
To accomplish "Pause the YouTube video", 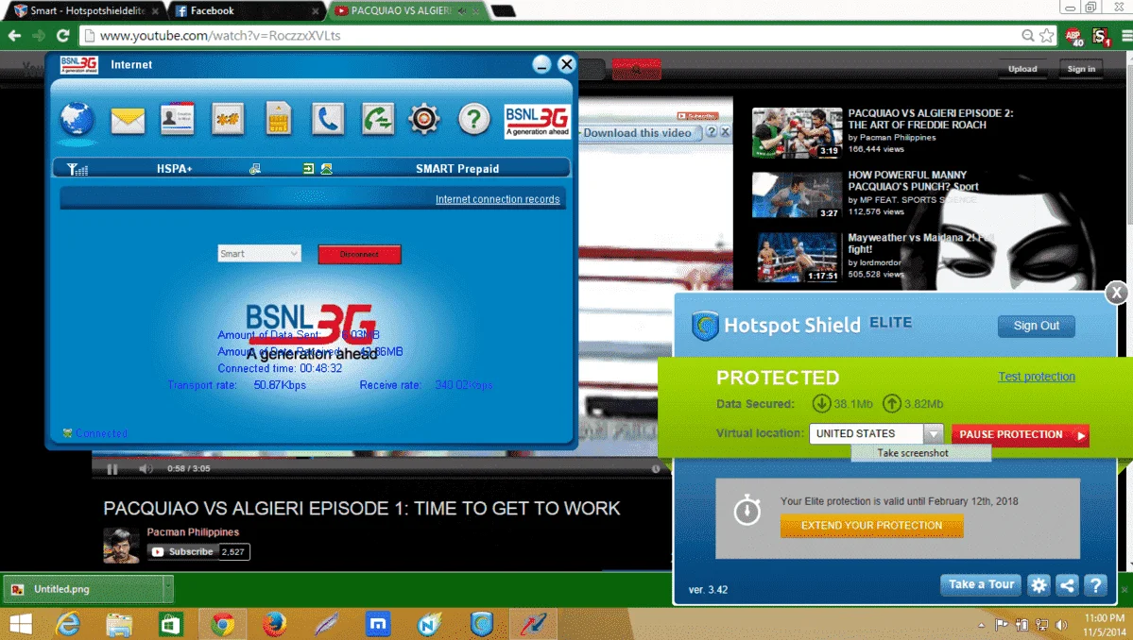I will pos(112,469).
